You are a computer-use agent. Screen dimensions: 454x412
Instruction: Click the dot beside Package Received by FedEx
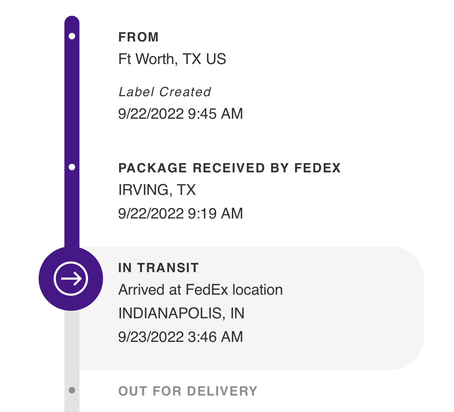click(72, 167)
